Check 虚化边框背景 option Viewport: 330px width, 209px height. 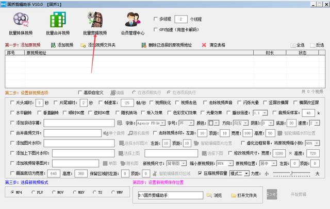pyautogui.click(x=243, y=143)
